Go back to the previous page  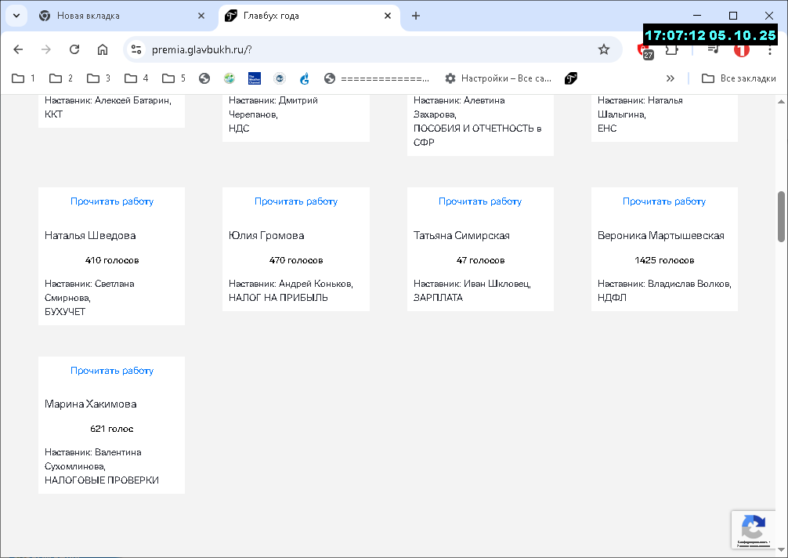[x=18, y=49]
